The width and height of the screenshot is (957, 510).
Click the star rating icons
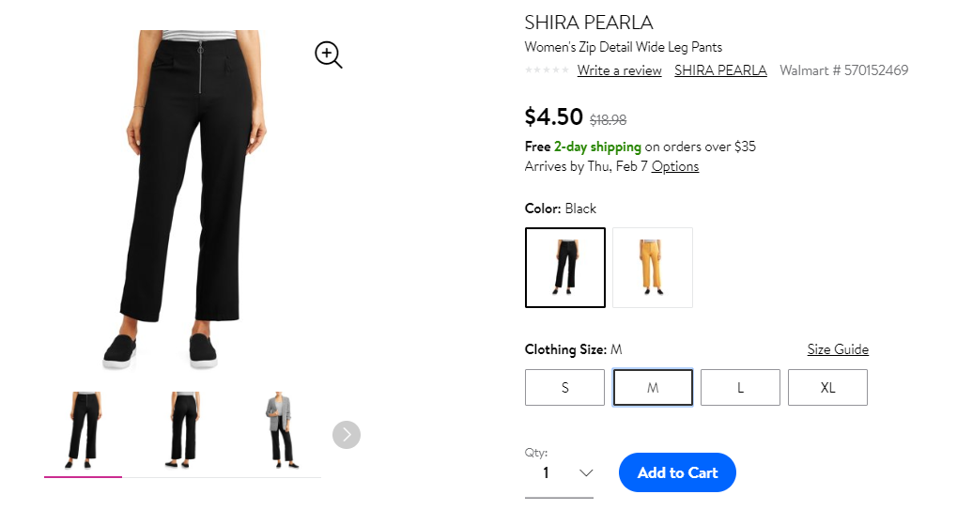547,70
